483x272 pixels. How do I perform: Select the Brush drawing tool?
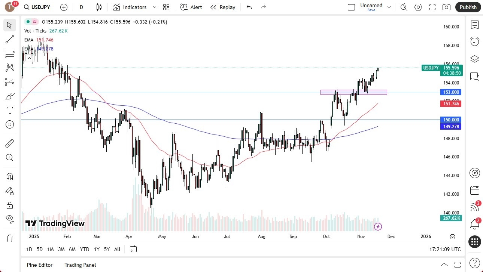pos(9,96)
